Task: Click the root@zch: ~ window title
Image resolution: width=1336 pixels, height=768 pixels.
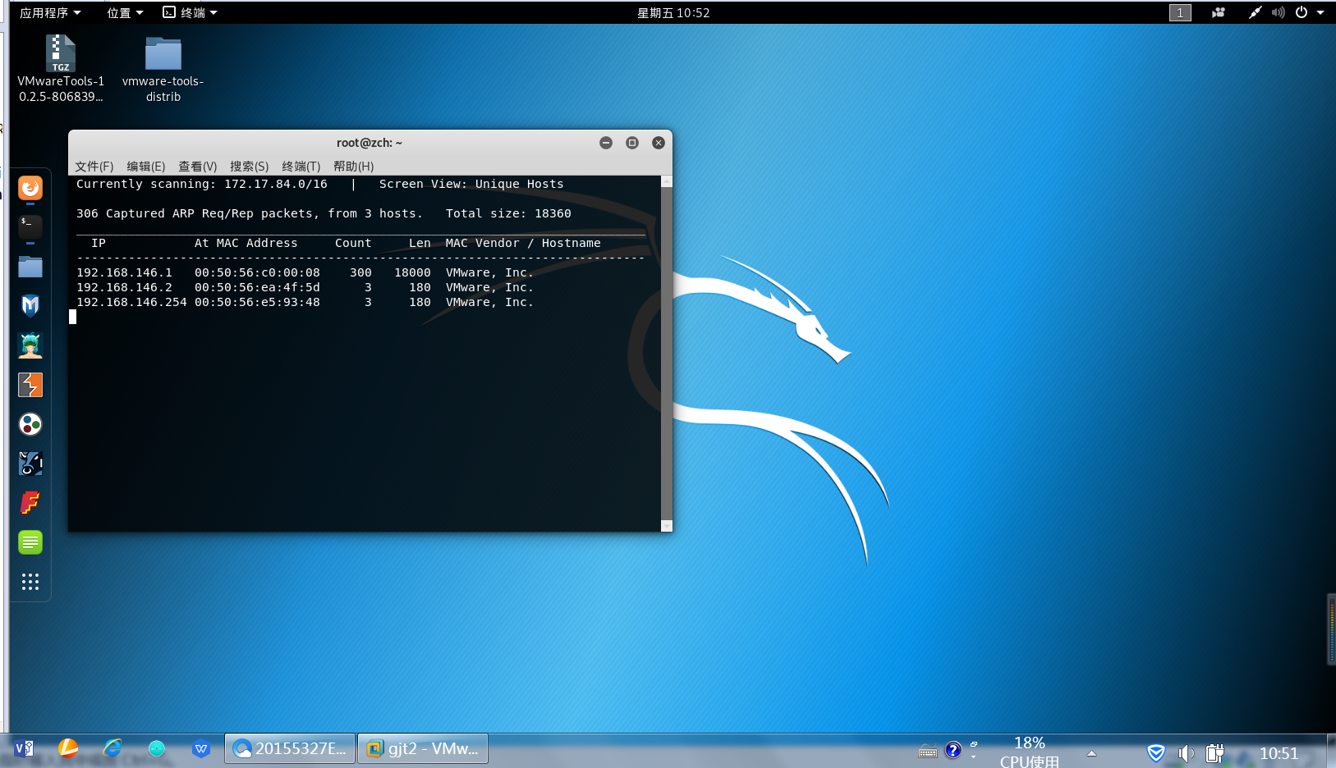Action: (x=370, y=143)
